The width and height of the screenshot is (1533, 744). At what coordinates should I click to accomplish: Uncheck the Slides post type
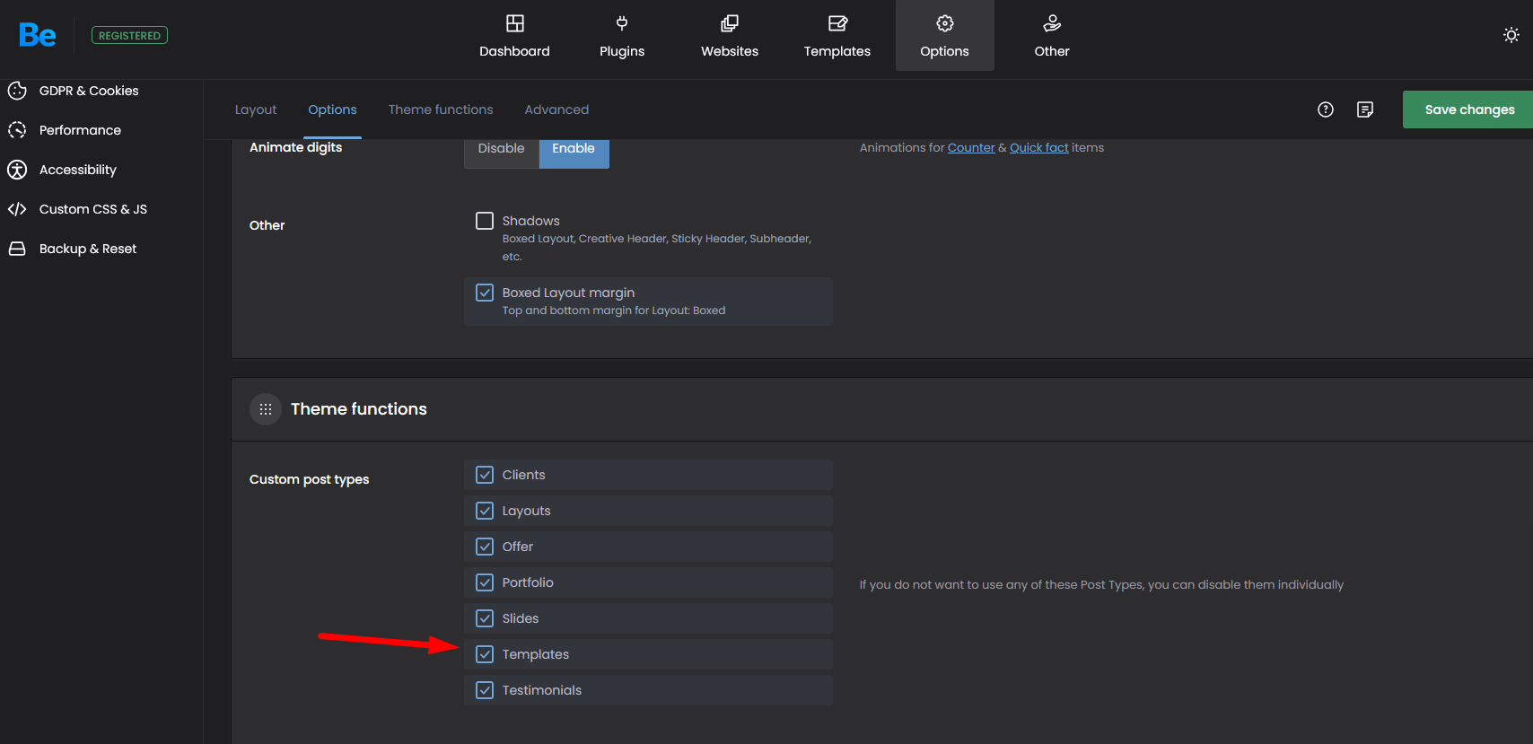click(485, 618)
